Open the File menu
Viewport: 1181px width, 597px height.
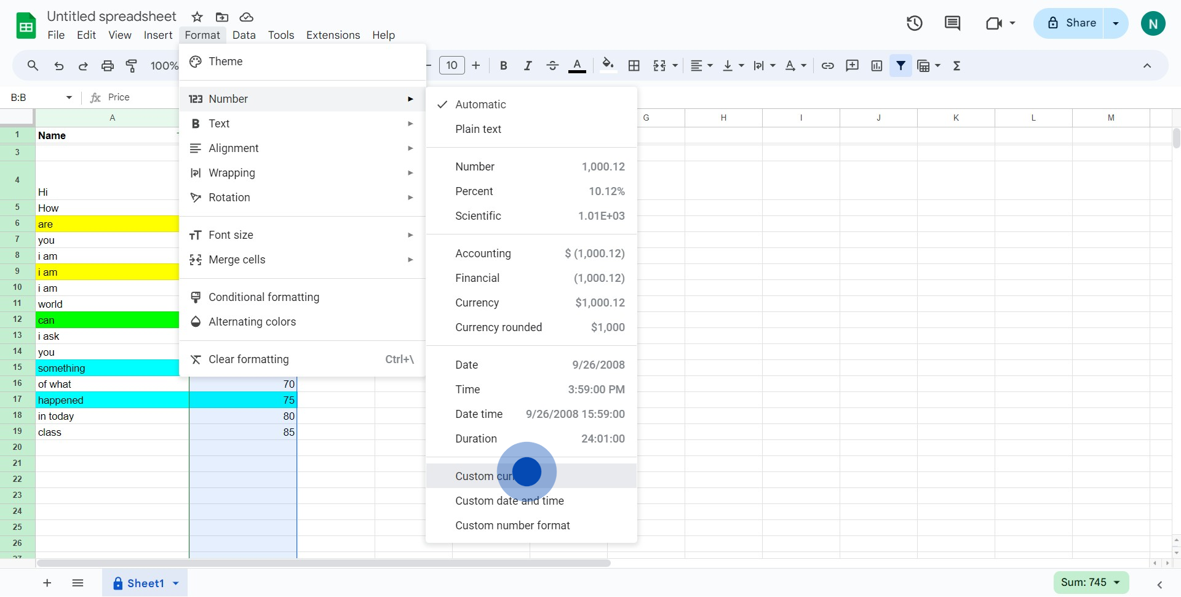point(56,35)
